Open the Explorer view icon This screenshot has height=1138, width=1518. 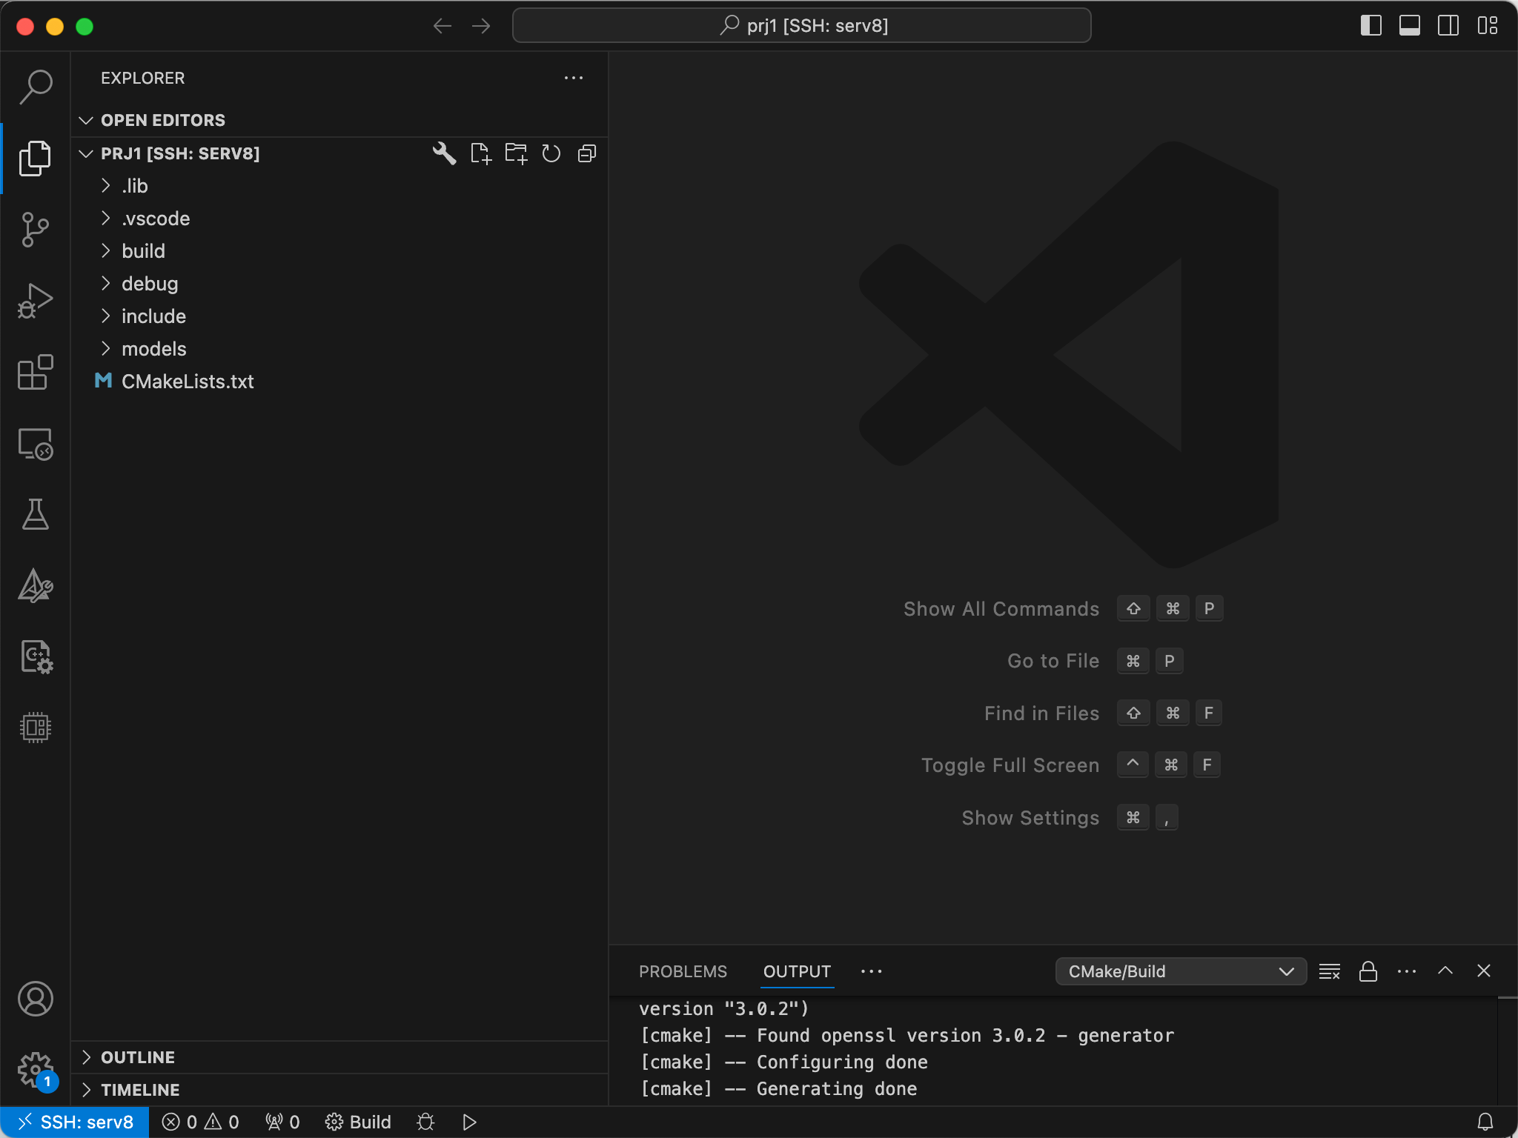pyautogui.click(x=35, y=158)
